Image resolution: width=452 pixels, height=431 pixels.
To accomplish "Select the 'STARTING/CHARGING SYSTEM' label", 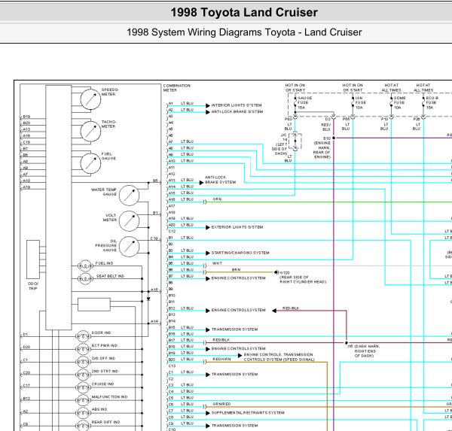I will pyautogui.click(x=240, y=253).
